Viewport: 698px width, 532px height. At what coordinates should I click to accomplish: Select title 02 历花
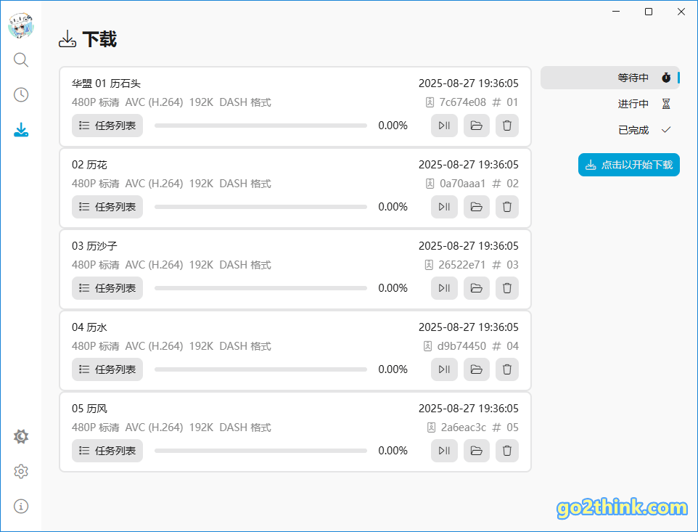pyautogui.click(x=89, y=165)
